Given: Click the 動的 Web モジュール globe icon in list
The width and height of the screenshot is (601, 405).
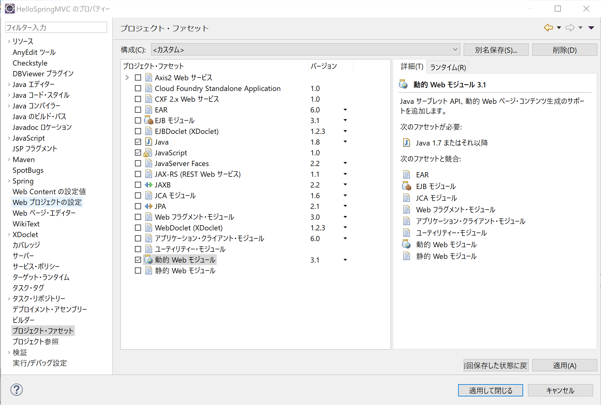Looking at the screenshot, I should coord(149,260).
